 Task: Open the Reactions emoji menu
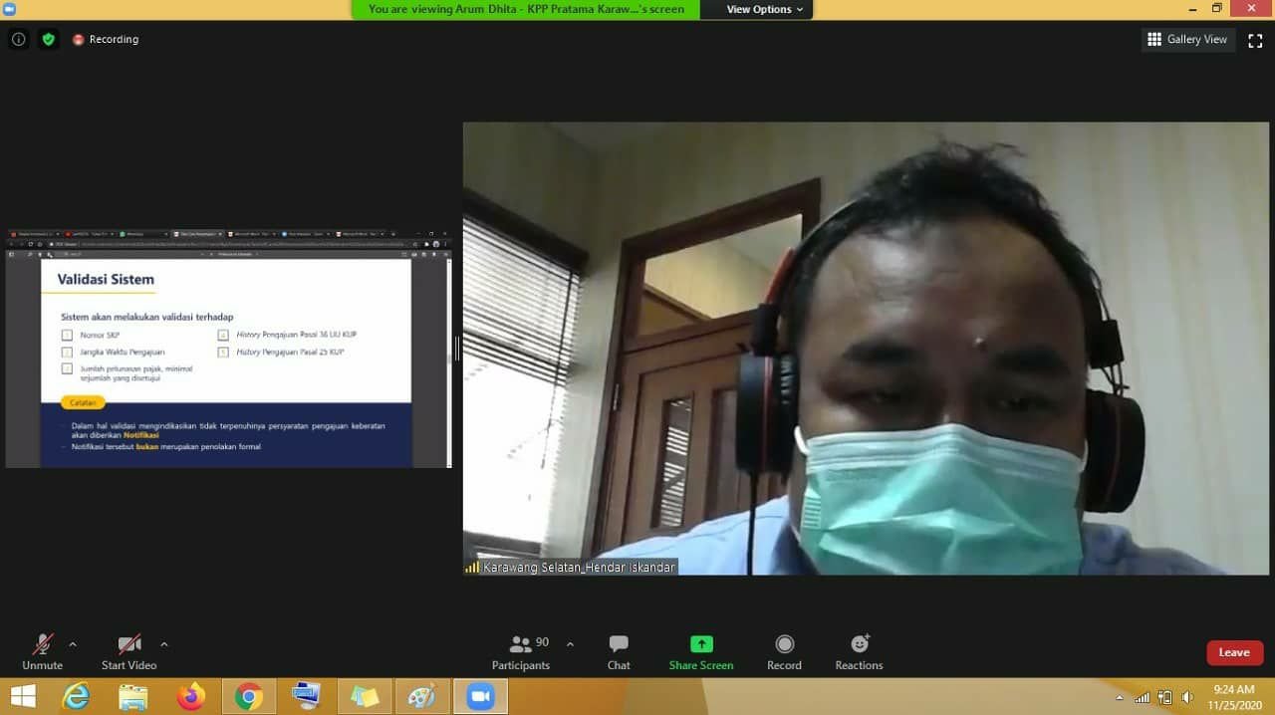859,644
